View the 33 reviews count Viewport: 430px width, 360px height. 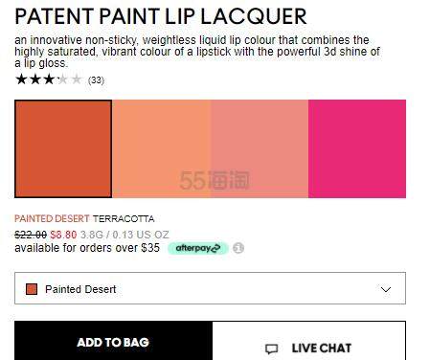(x=96, y=79)
